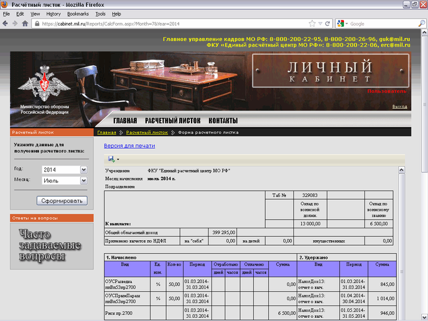Click the 1 014,00 withheld amount cell
Viewport: 428px width, 321px height.
[382, 299]
